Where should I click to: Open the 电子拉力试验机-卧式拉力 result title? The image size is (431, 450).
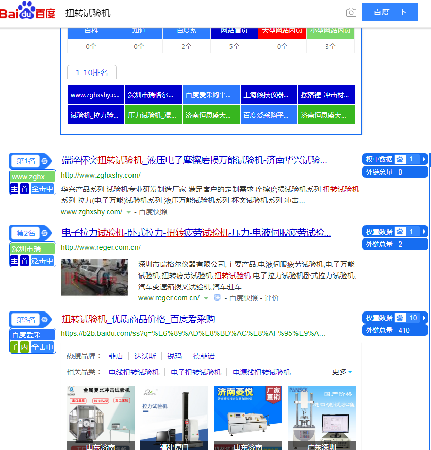(x=196, y=232)
